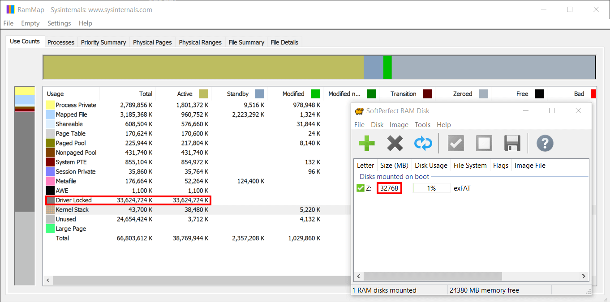Toggle the green checkbox for disk Z:
Image resolution: width=610 pixels, height=302 pixels.
(360, 188)
